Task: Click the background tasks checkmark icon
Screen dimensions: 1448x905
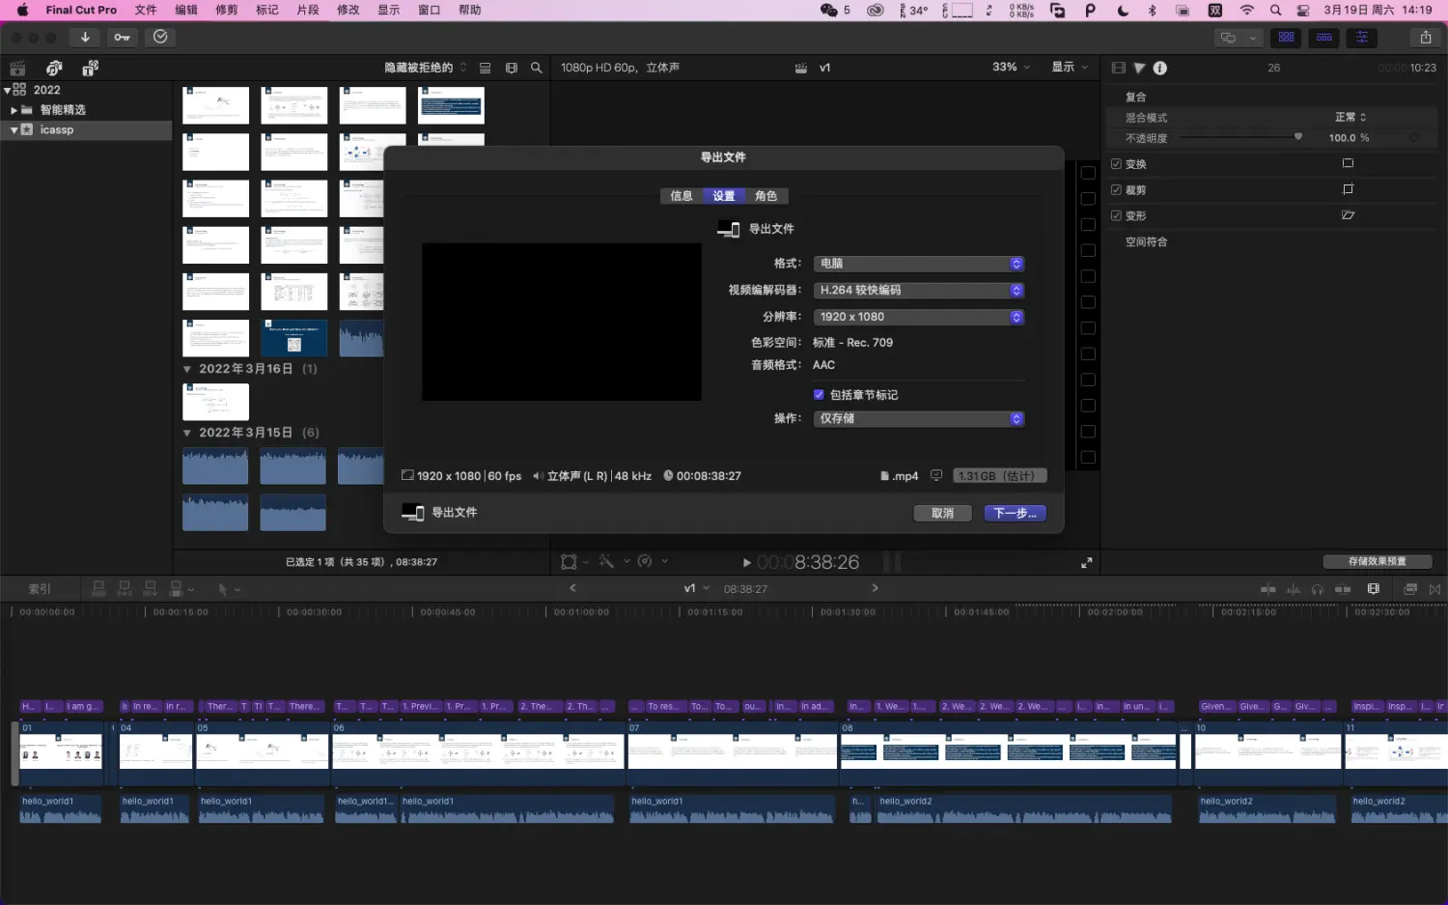Action: pos(160,37)
